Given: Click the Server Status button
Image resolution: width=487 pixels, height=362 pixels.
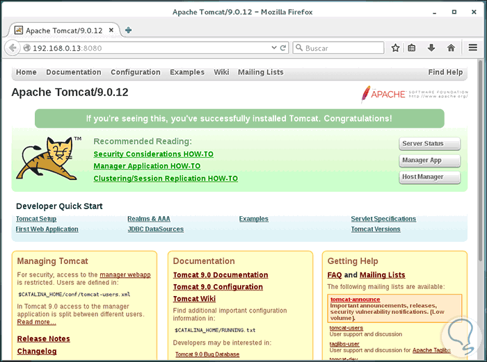Looking at the screenshot, I should [x=429, y=144].
